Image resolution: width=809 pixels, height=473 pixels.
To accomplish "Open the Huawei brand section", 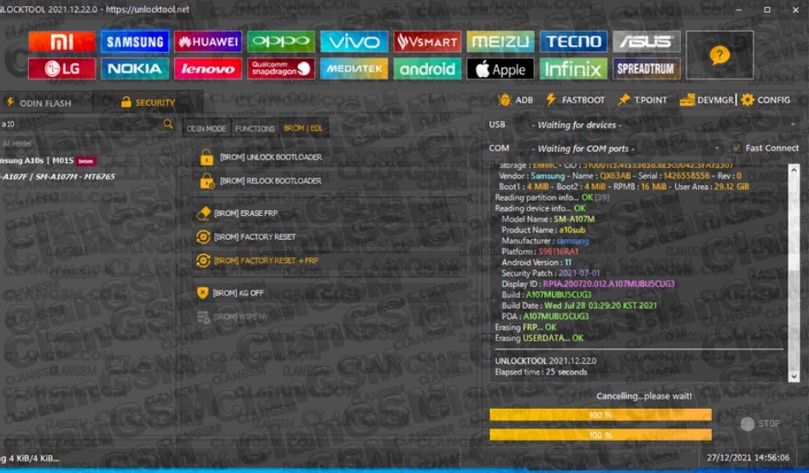I will coord(208,42).
